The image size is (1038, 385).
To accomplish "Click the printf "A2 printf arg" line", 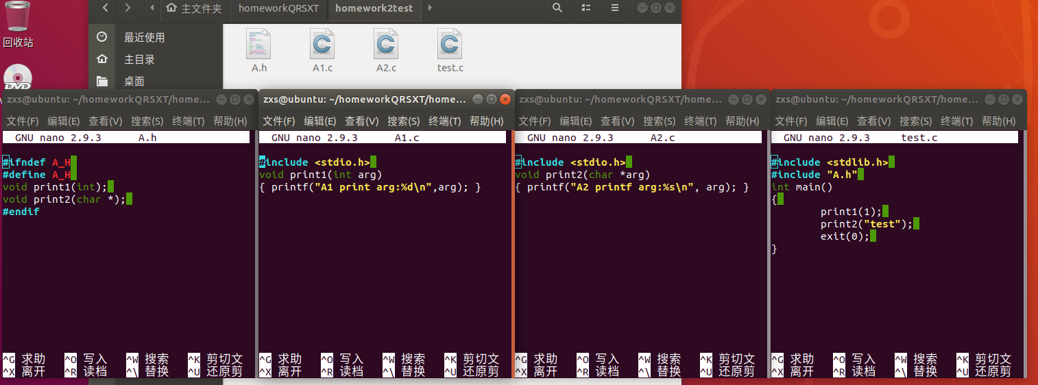I will pos(632,187).
